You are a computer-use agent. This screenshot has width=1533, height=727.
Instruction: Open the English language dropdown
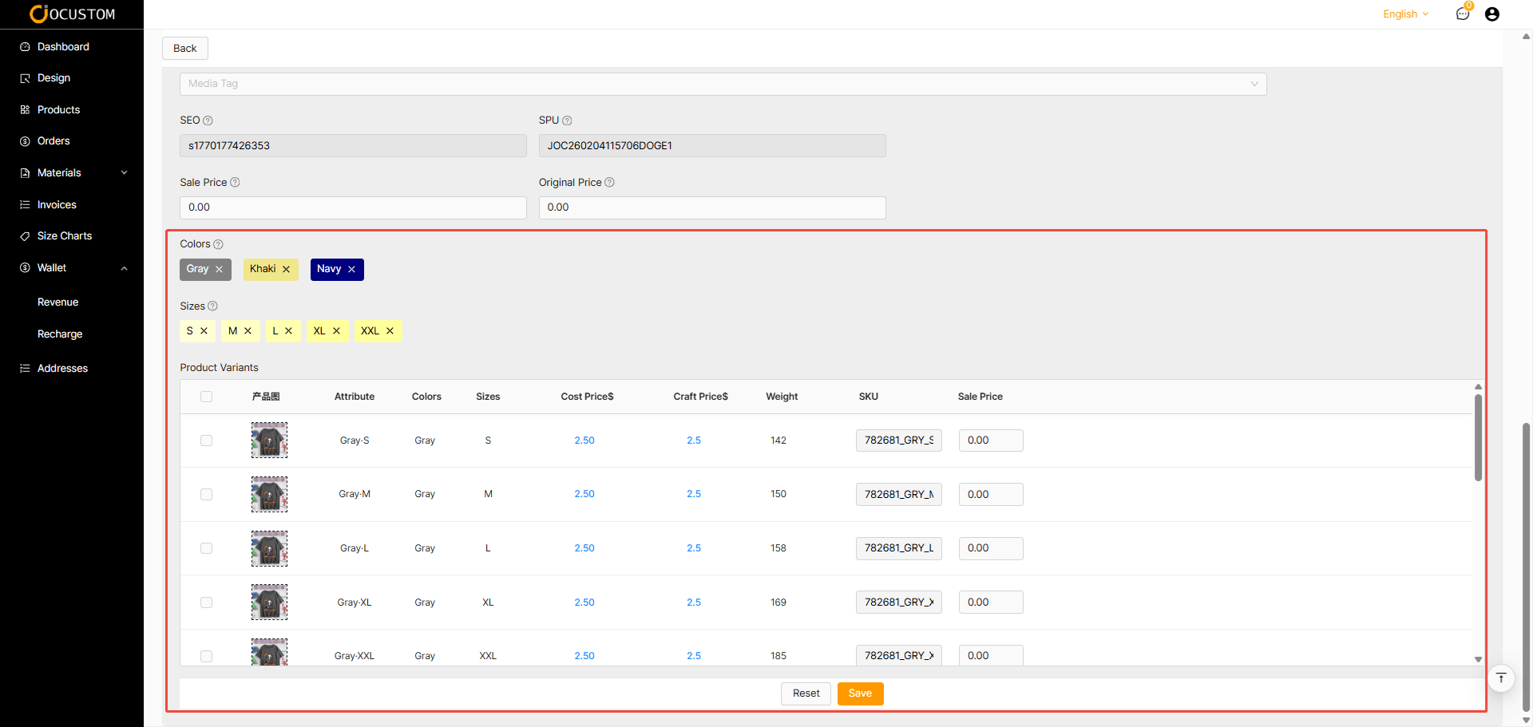1405,14
